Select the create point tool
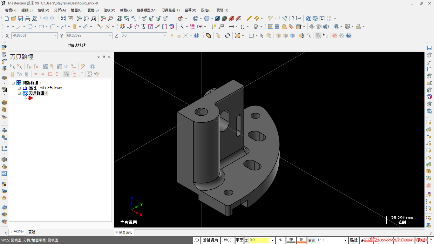Viewport: 434px width, 244px height. (x=8, y=27)
